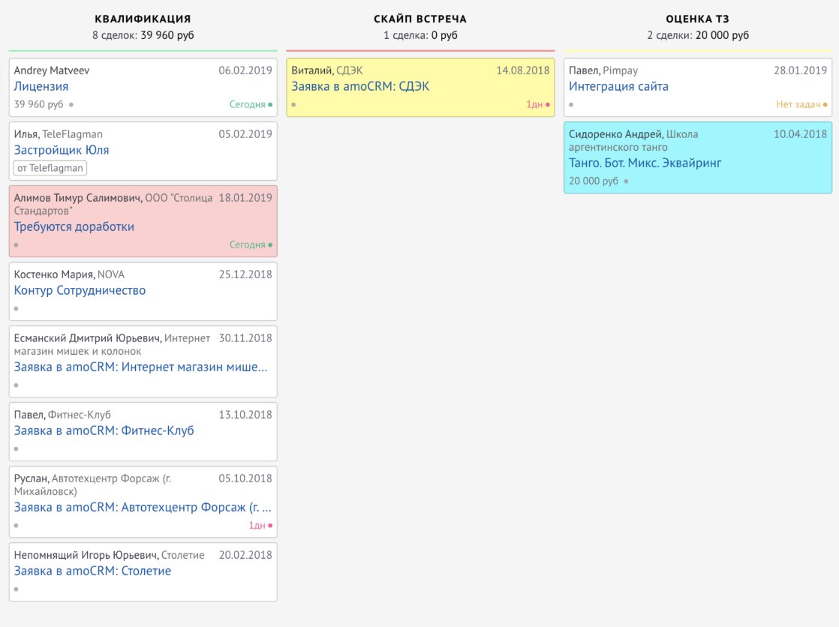Open deal Заявка в amoCRM: СДЭК
Screen dimensions: 839x627
click(360, 86)
